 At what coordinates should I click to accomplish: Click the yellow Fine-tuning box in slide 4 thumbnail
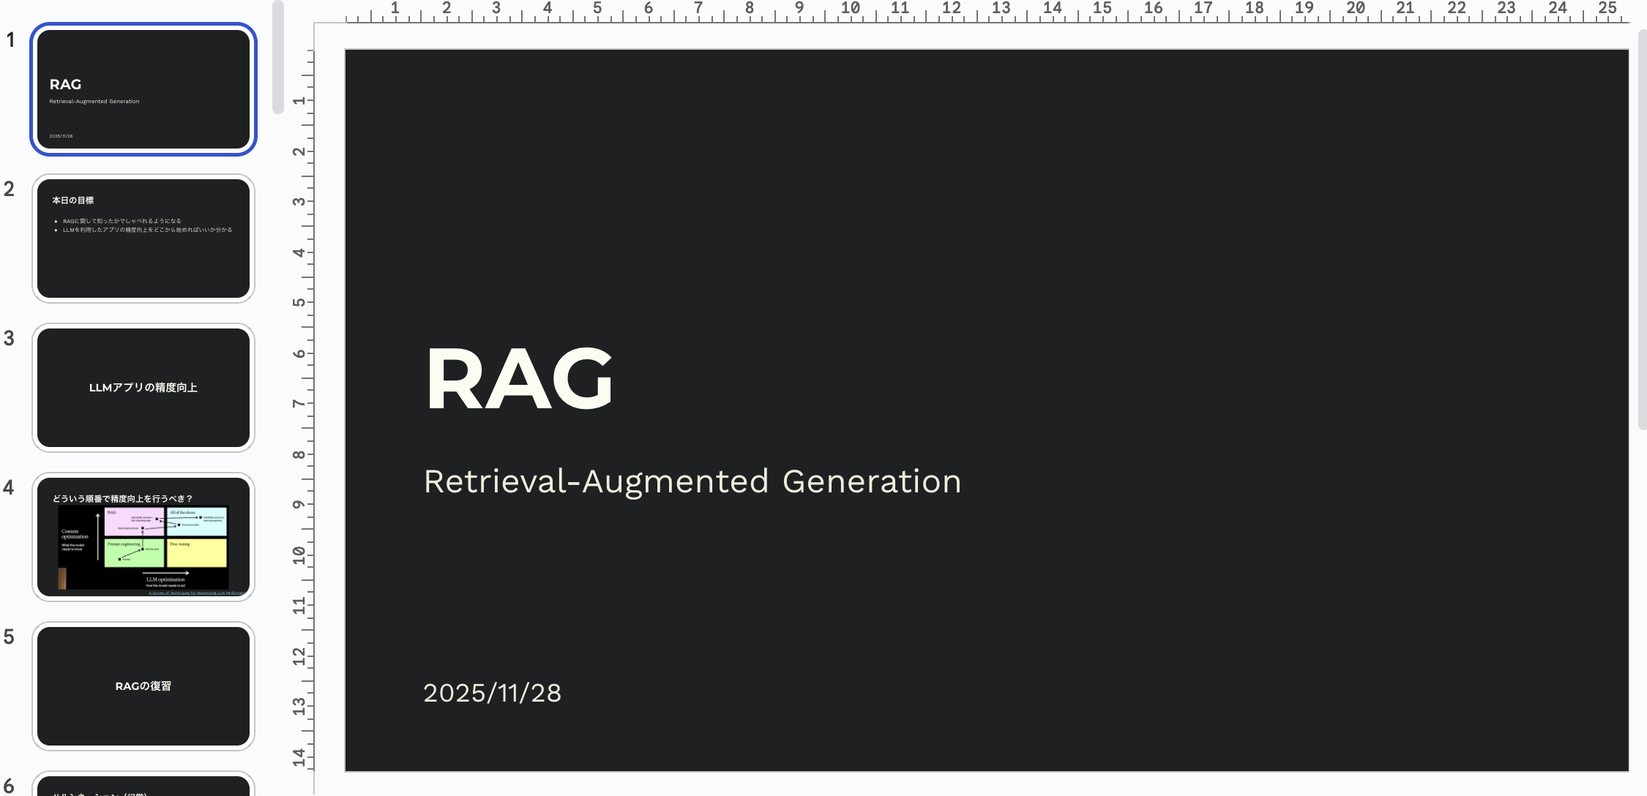click(x=196, y=552)
